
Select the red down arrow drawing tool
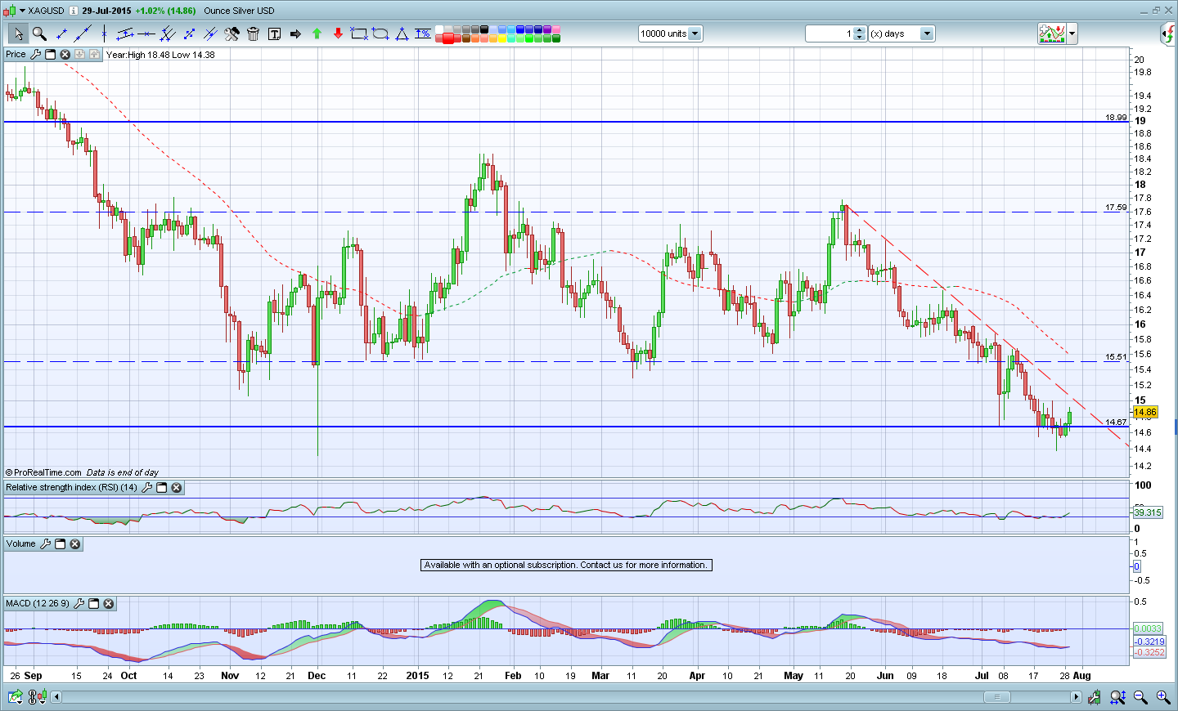click(x=338, y=34)
